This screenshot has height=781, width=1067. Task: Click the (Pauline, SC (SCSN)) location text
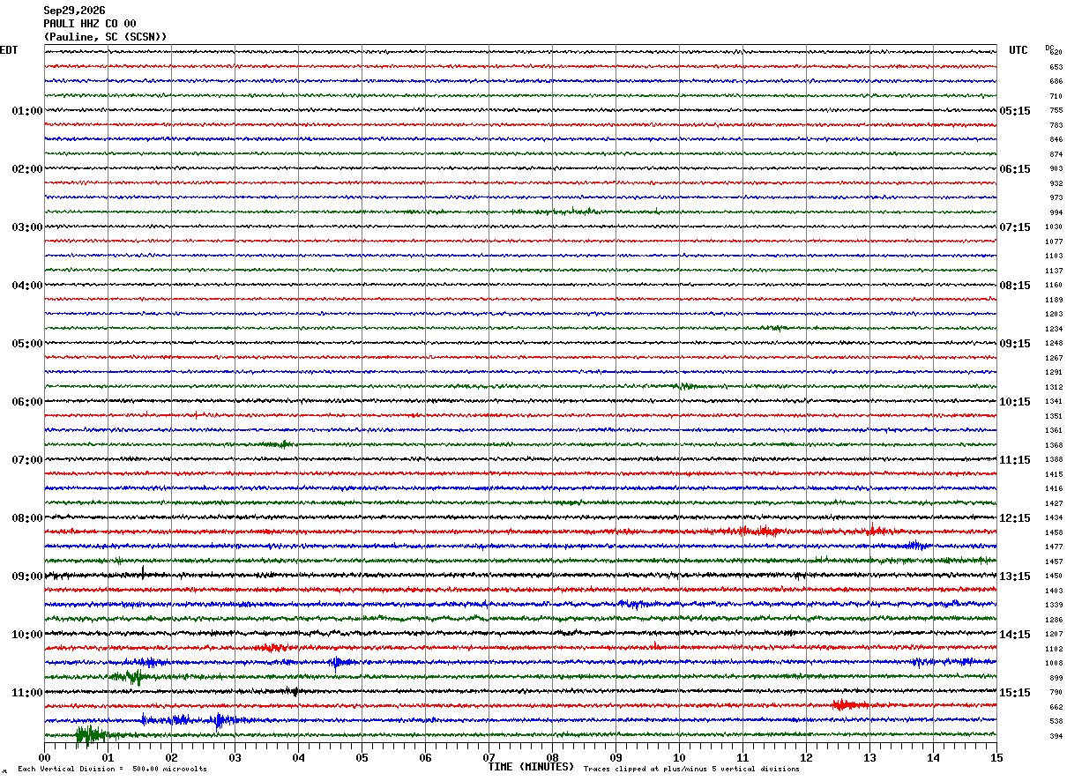(105, 37)
